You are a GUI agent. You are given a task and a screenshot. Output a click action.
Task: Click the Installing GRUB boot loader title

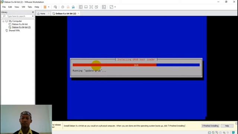[136, 60]
